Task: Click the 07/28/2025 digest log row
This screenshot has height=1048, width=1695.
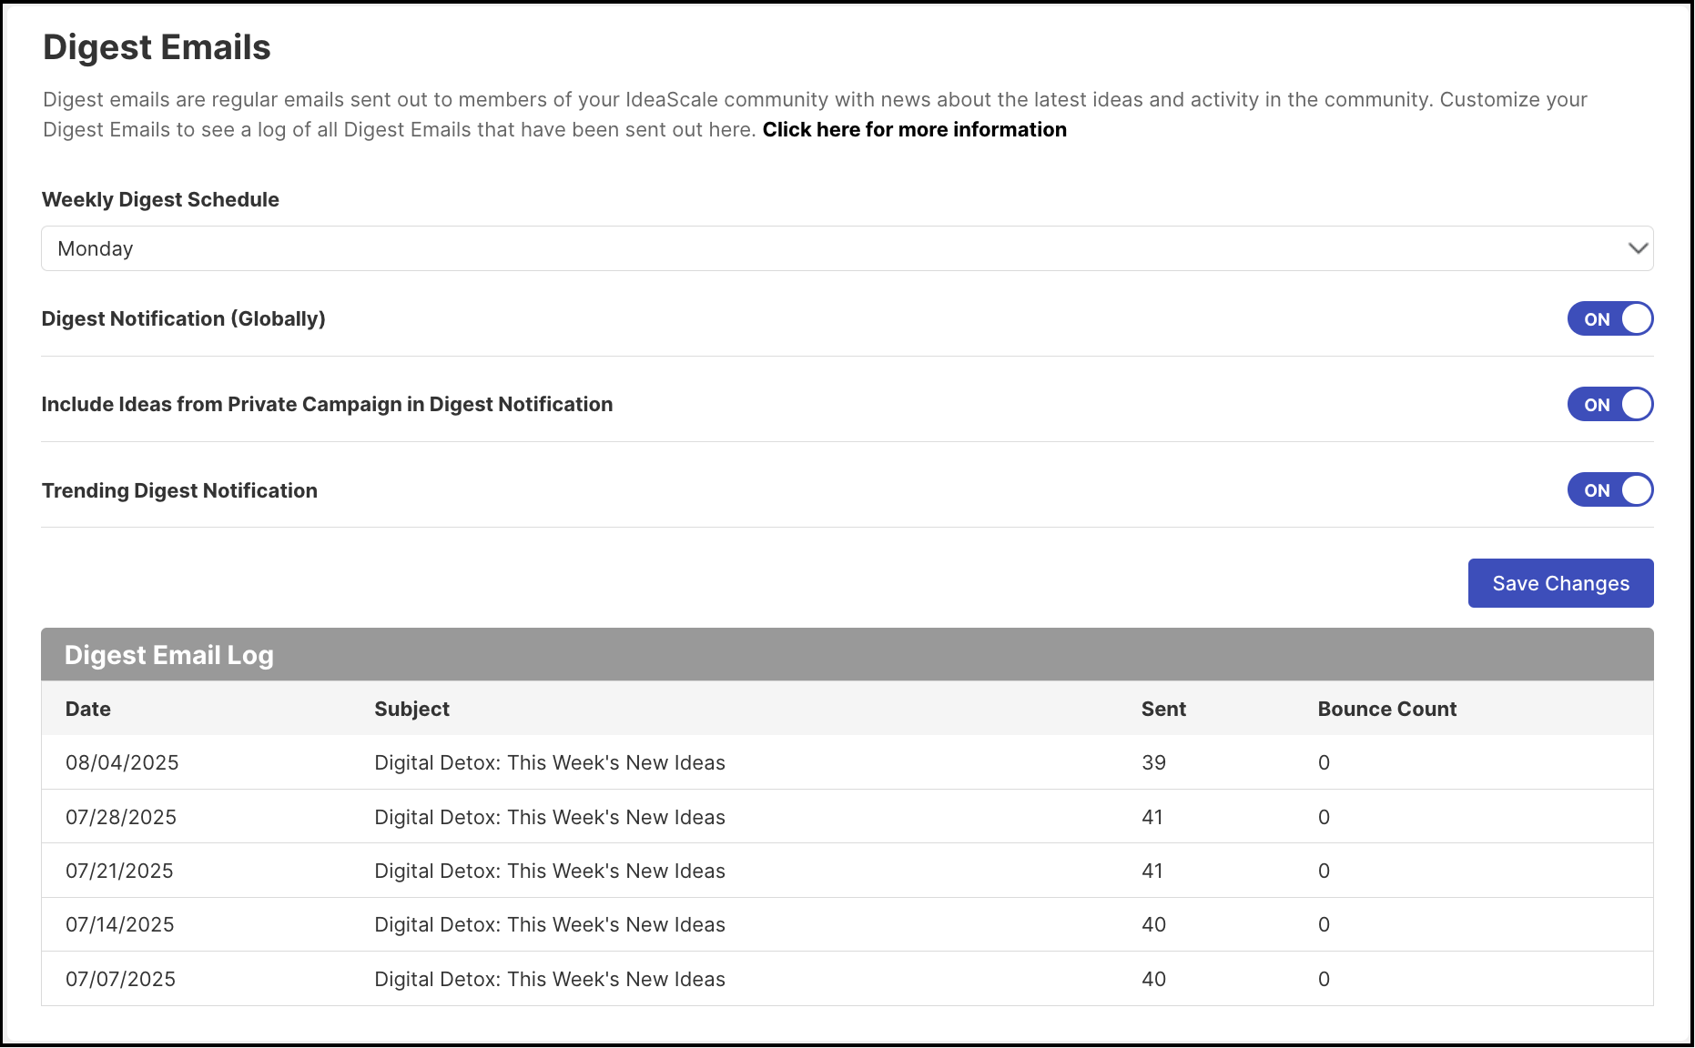Action: tap(847, 817)
